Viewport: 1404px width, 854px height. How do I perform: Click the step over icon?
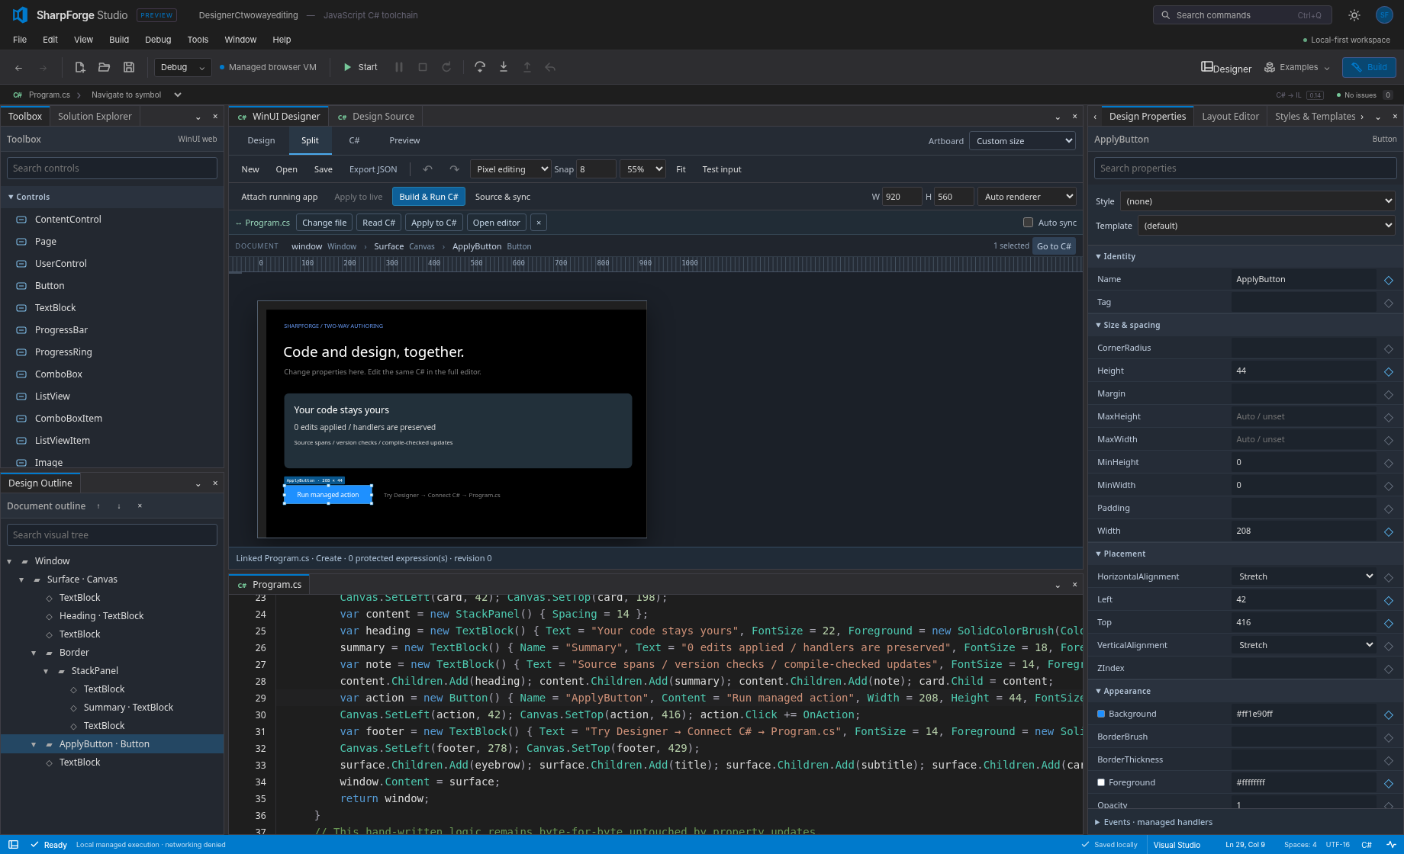(x=480, y=67)
